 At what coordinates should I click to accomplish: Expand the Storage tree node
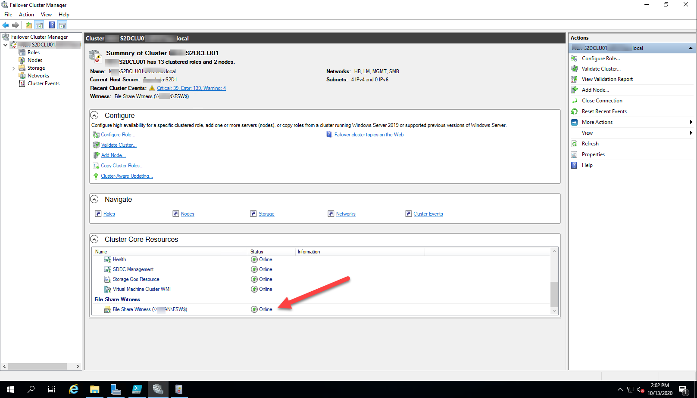click(14, 68)
